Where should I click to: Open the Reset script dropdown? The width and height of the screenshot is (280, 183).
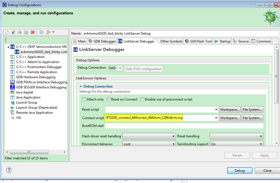pos(216,110)
